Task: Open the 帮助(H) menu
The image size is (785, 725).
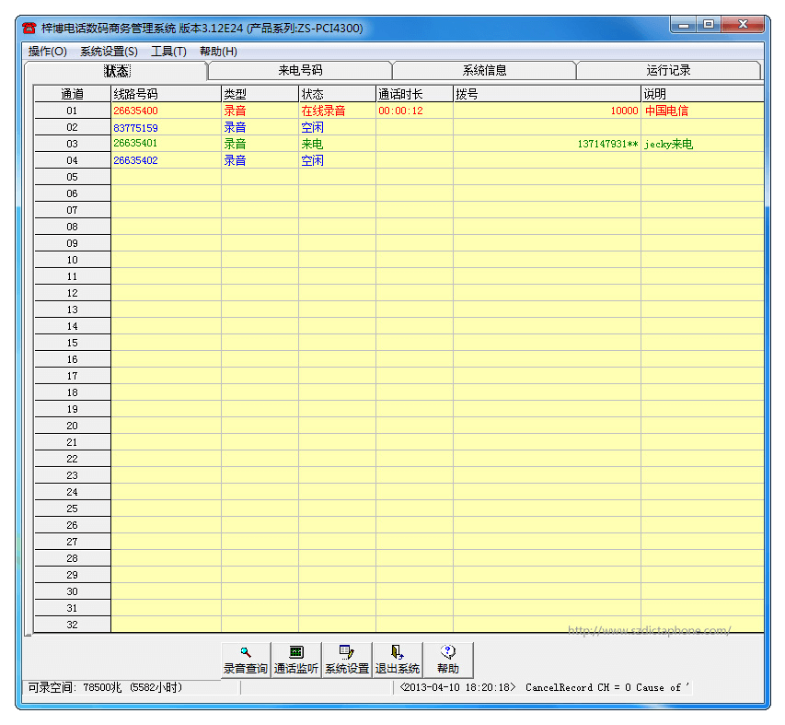Action: pyautogui.click(x=218, y=52)
